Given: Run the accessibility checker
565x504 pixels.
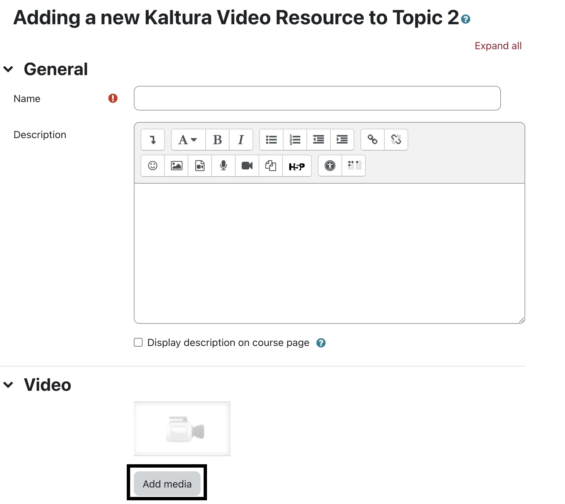Looking at the screenshot, I should (x=330, y=166).
